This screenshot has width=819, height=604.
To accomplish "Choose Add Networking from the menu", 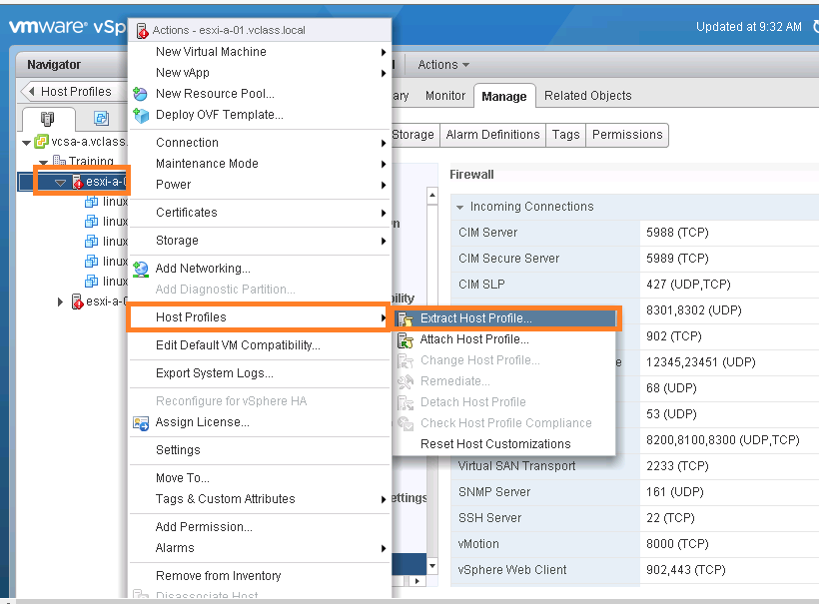I will coord(260,269).
